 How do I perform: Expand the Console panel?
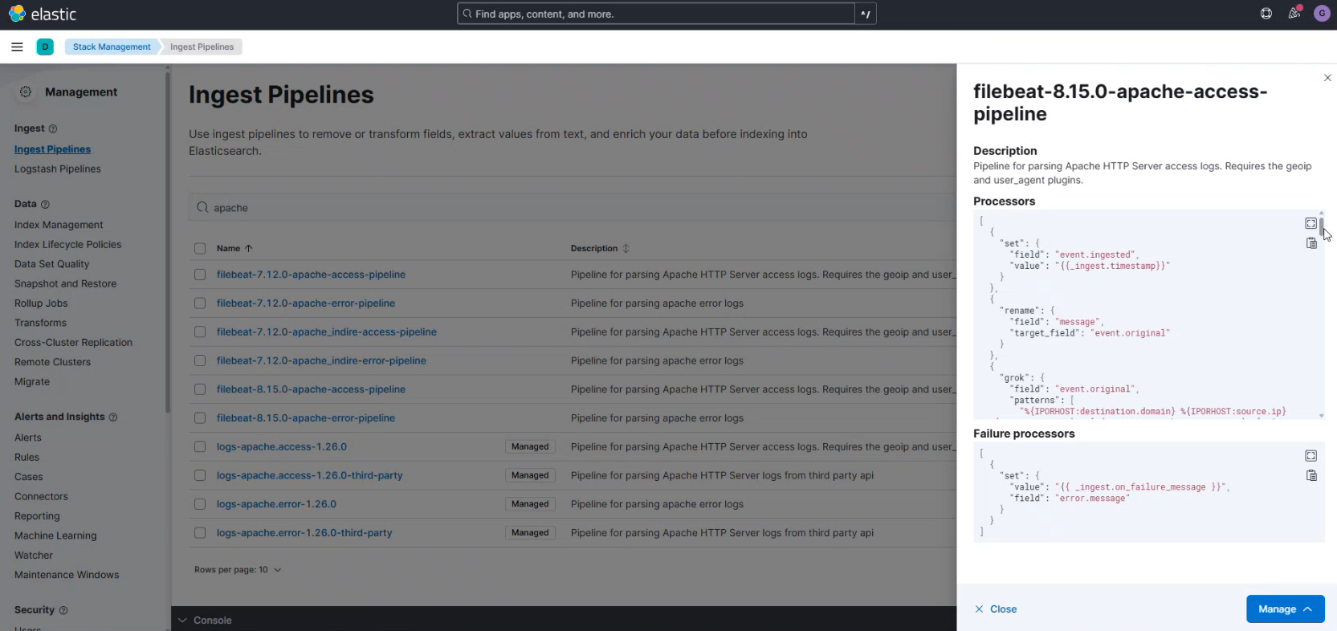click(205, 620)
